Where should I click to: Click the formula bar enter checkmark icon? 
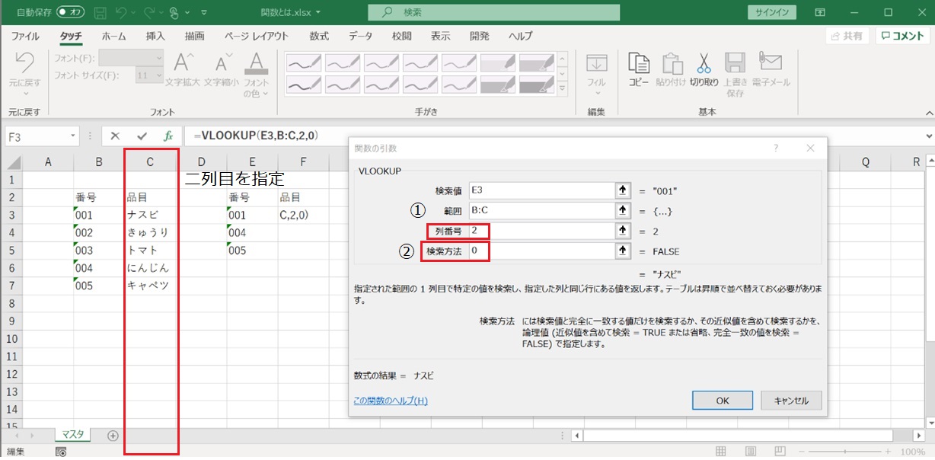point(142,136)
